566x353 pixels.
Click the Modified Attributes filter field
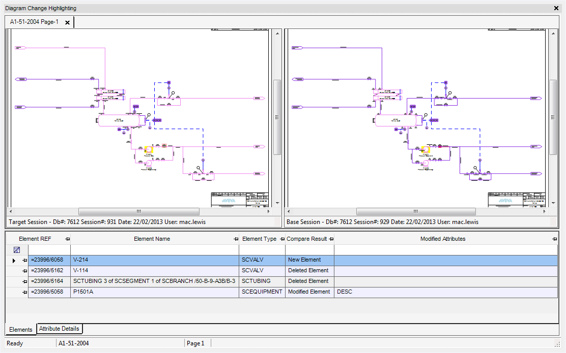tap(446, 249)
